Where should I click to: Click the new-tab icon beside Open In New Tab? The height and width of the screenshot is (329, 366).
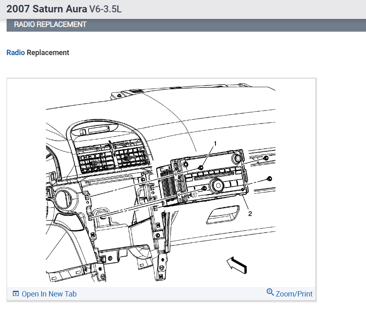point(16,294)
